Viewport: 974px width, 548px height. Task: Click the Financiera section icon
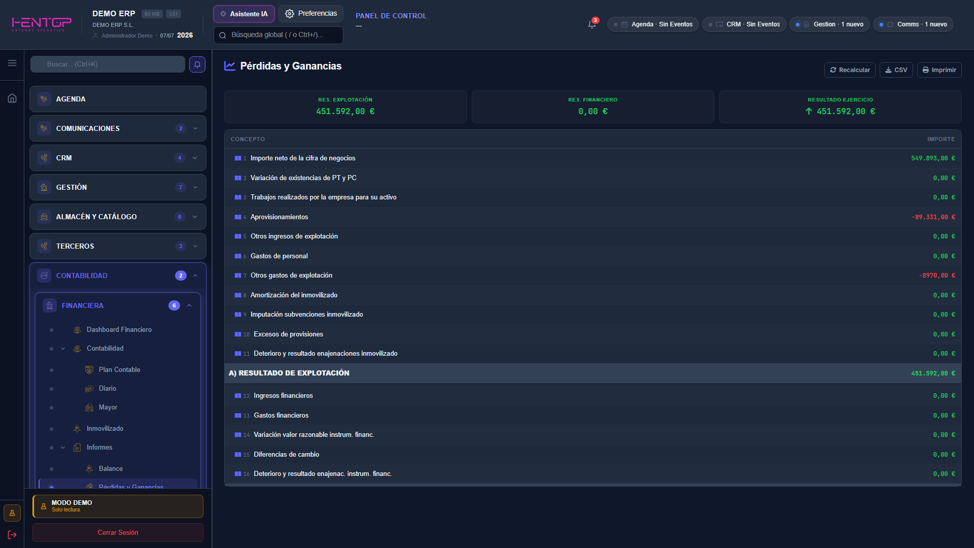50,305
